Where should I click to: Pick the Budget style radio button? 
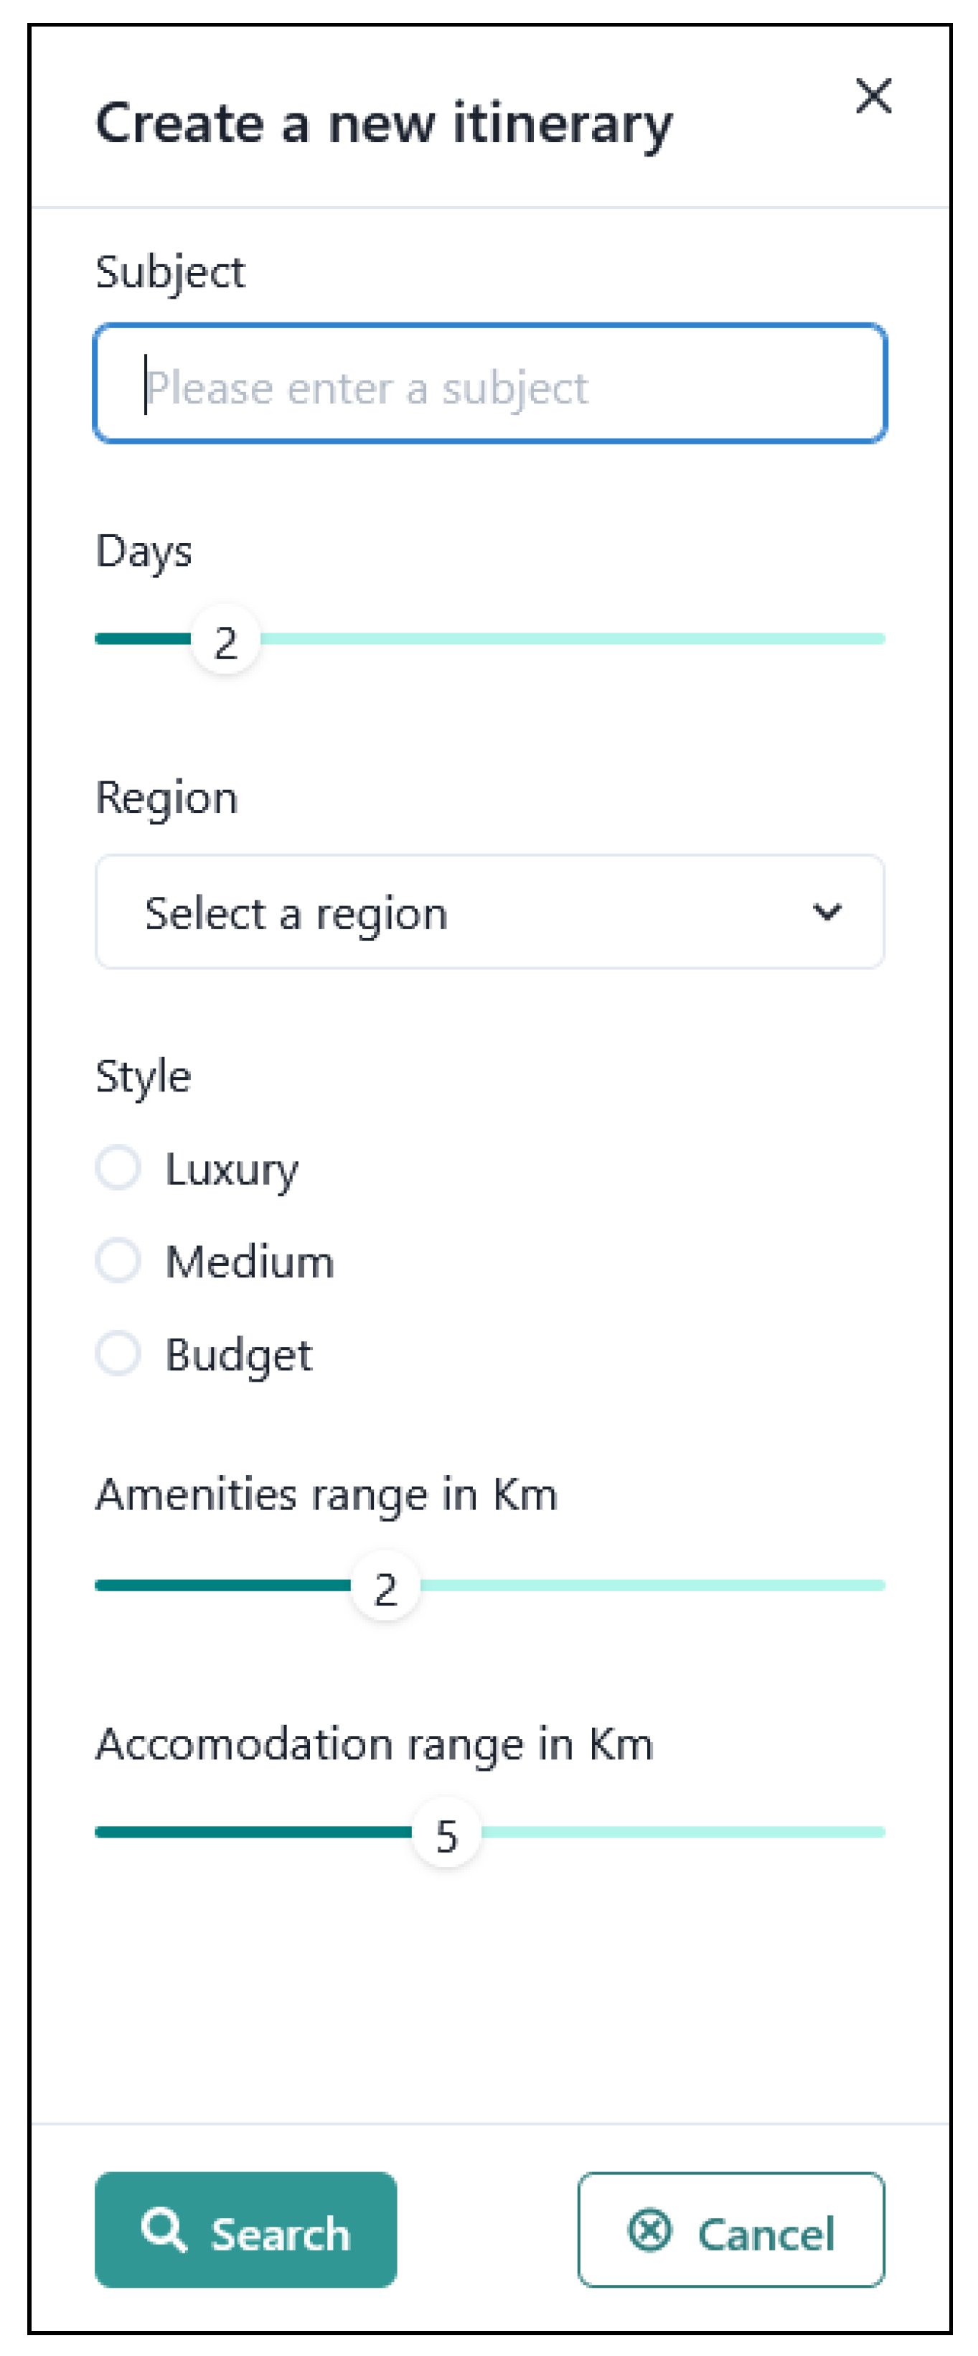point(119,1354)
